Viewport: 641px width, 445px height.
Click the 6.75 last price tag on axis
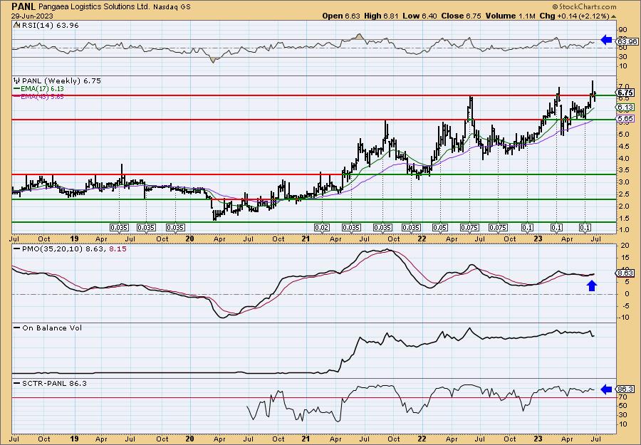(x=627, y=93)
